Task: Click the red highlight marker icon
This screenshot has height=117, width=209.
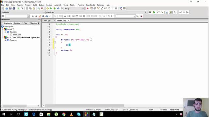Action: point(40,16)
